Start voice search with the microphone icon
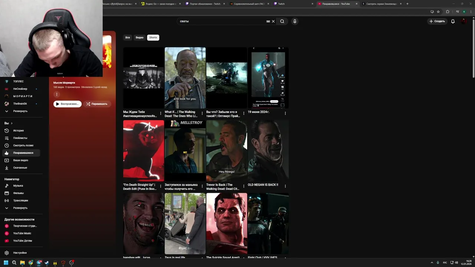This screenshot has height=267, width=475. click(295, 21)
